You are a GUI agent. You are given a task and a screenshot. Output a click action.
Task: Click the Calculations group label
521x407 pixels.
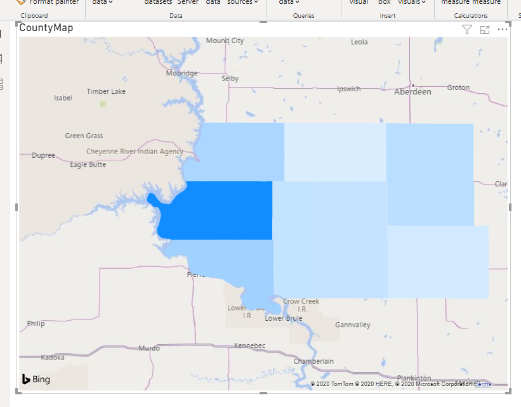tap(471, 16)
